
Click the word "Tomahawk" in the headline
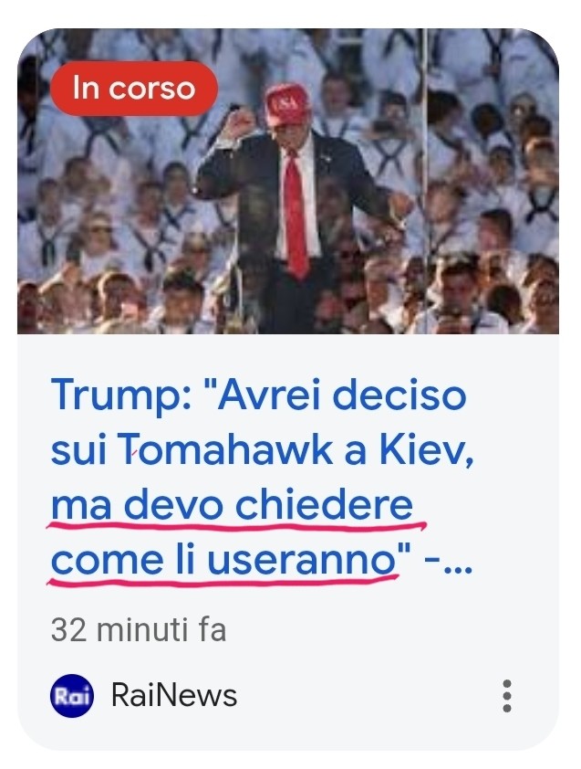pyautogui.click(x=225, y=449)
